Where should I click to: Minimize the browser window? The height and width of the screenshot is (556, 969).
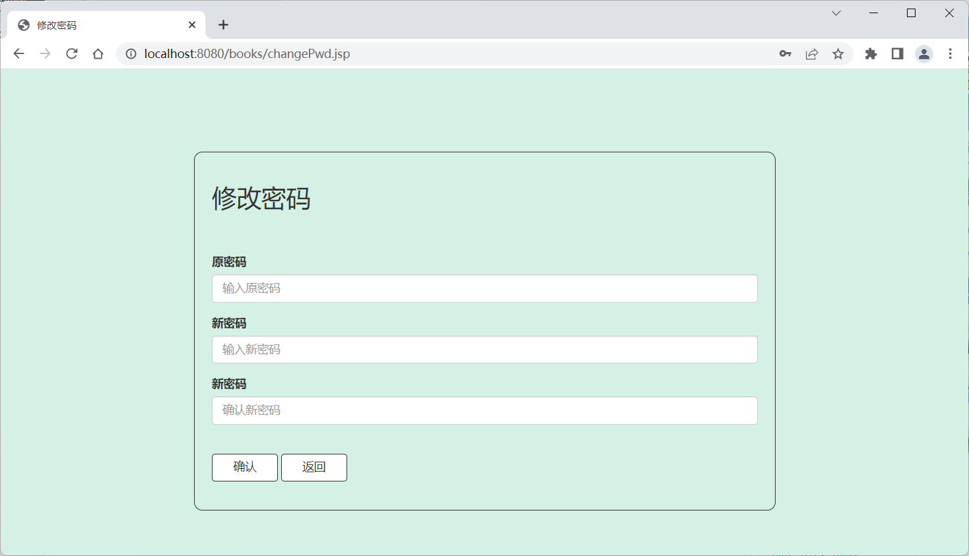tap(874, 13)
